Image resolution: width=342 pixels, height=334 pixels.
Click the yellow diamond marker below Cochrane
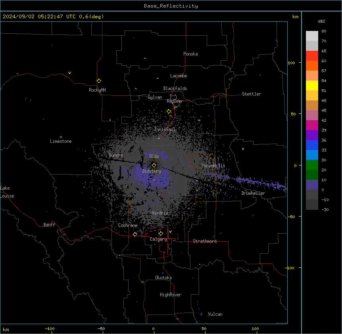click(135, 234)
